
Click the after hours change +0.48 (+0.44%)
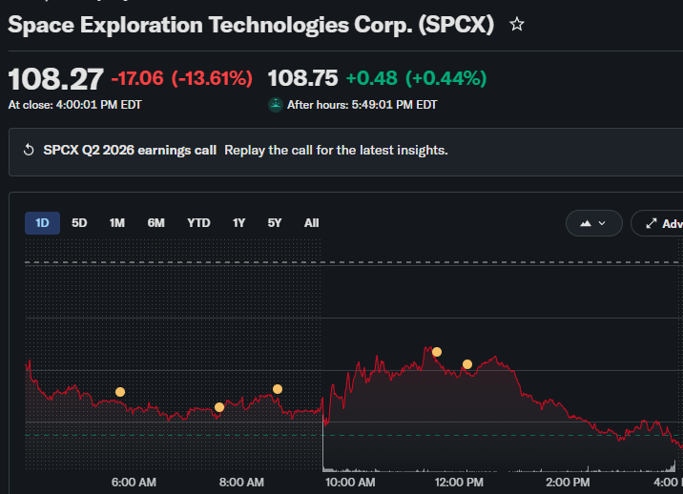tap(416, 78)
